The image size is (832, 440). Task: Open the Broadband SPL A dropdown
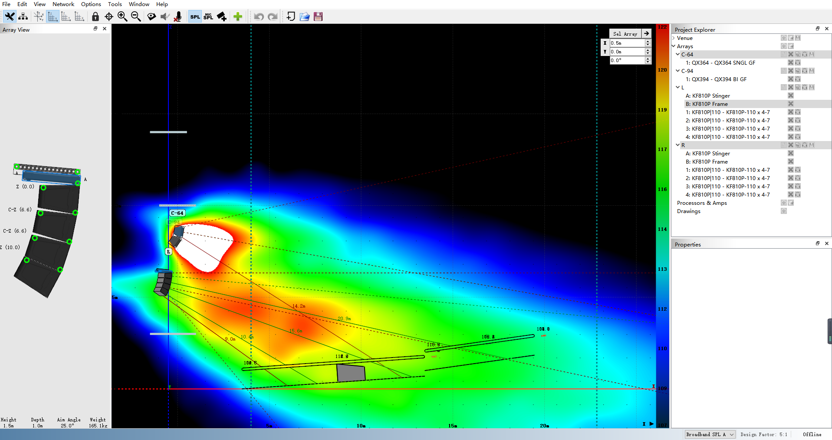tap(710, 434)
